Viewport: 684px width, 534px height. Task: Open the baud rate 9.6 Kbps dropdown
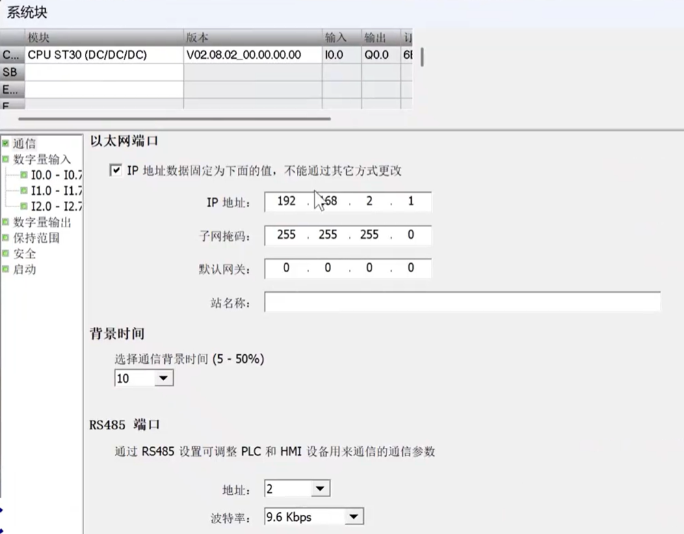353,517
